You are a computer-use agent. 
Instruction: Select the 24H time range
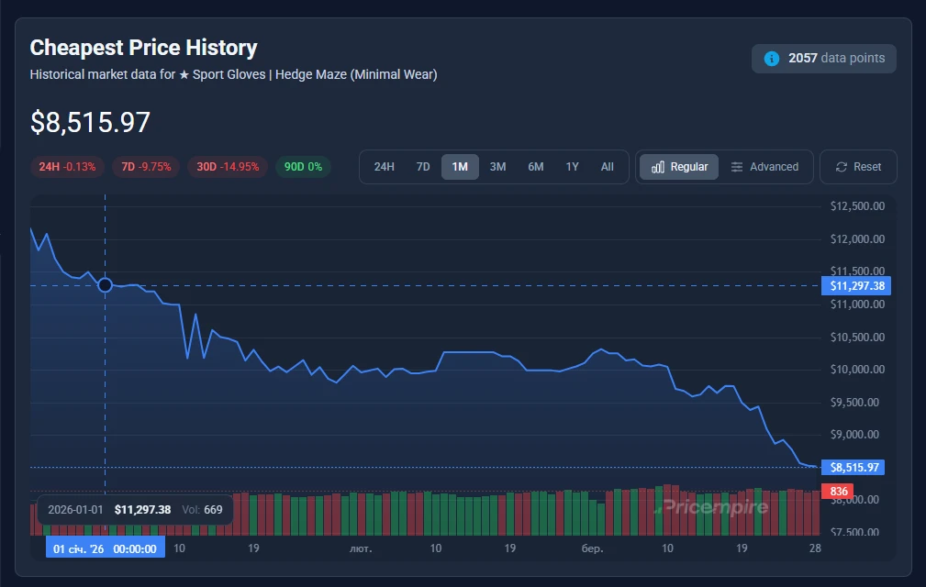tap(384, 167)
